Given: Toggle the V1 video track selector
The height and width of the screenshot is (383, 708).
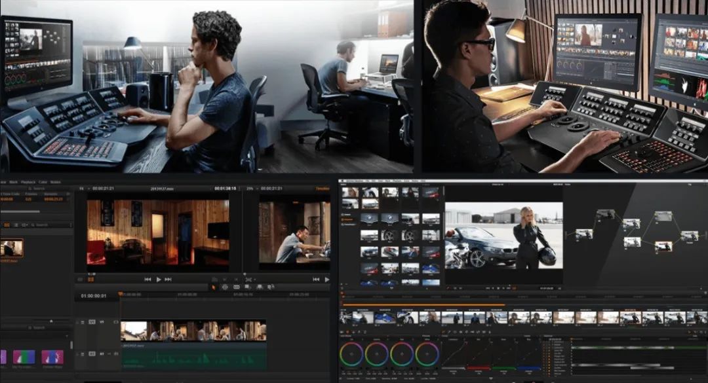Looking at the screenshot, I should [92, 322].
